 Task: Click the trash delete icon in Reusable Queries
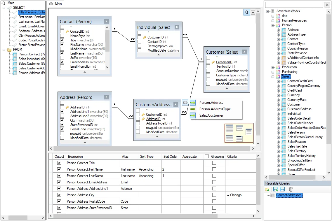coord(291,190)
